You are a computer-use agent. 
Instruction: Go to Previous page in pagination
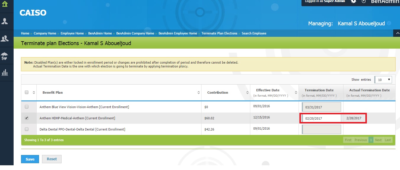click(361, 140)
